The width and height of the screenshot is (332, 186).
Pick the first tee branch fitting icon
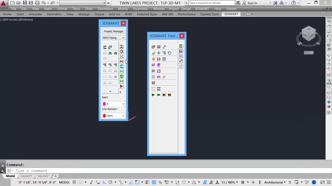click(105, 65)
